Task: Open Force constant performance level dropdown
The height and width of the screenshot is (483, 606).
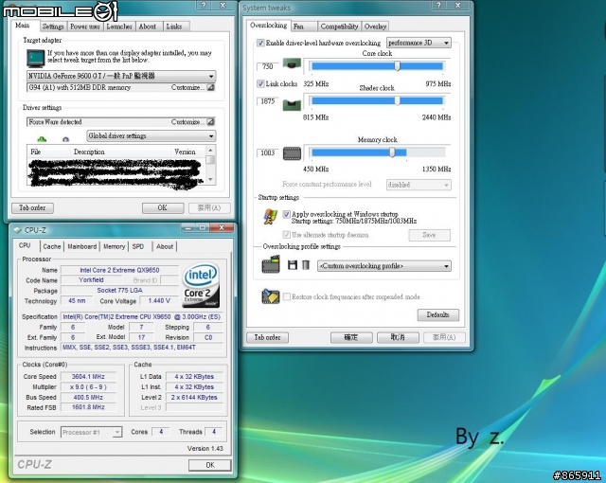Action: point(419,185)
